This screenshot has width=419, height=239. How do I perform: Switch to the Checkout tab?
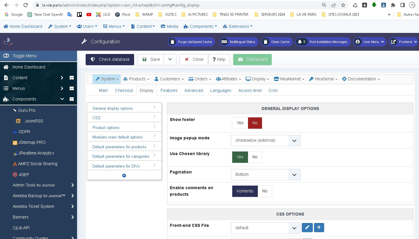click(x=124, y=90)
